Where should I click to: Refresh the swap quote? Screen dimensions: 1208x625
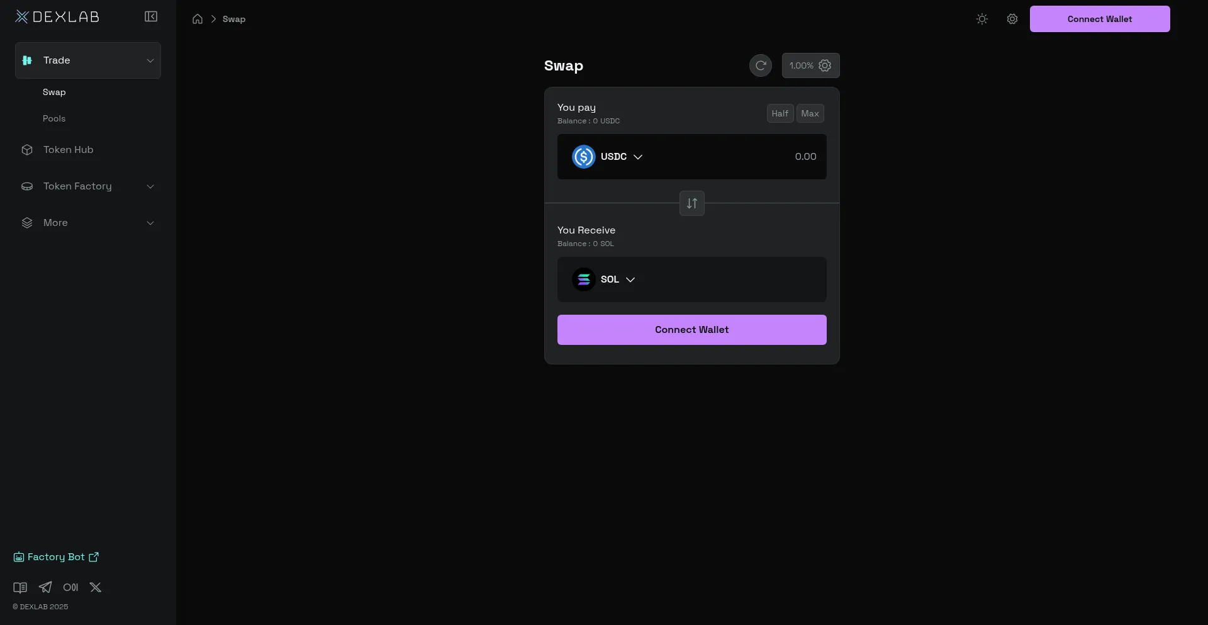click(760, 65)
